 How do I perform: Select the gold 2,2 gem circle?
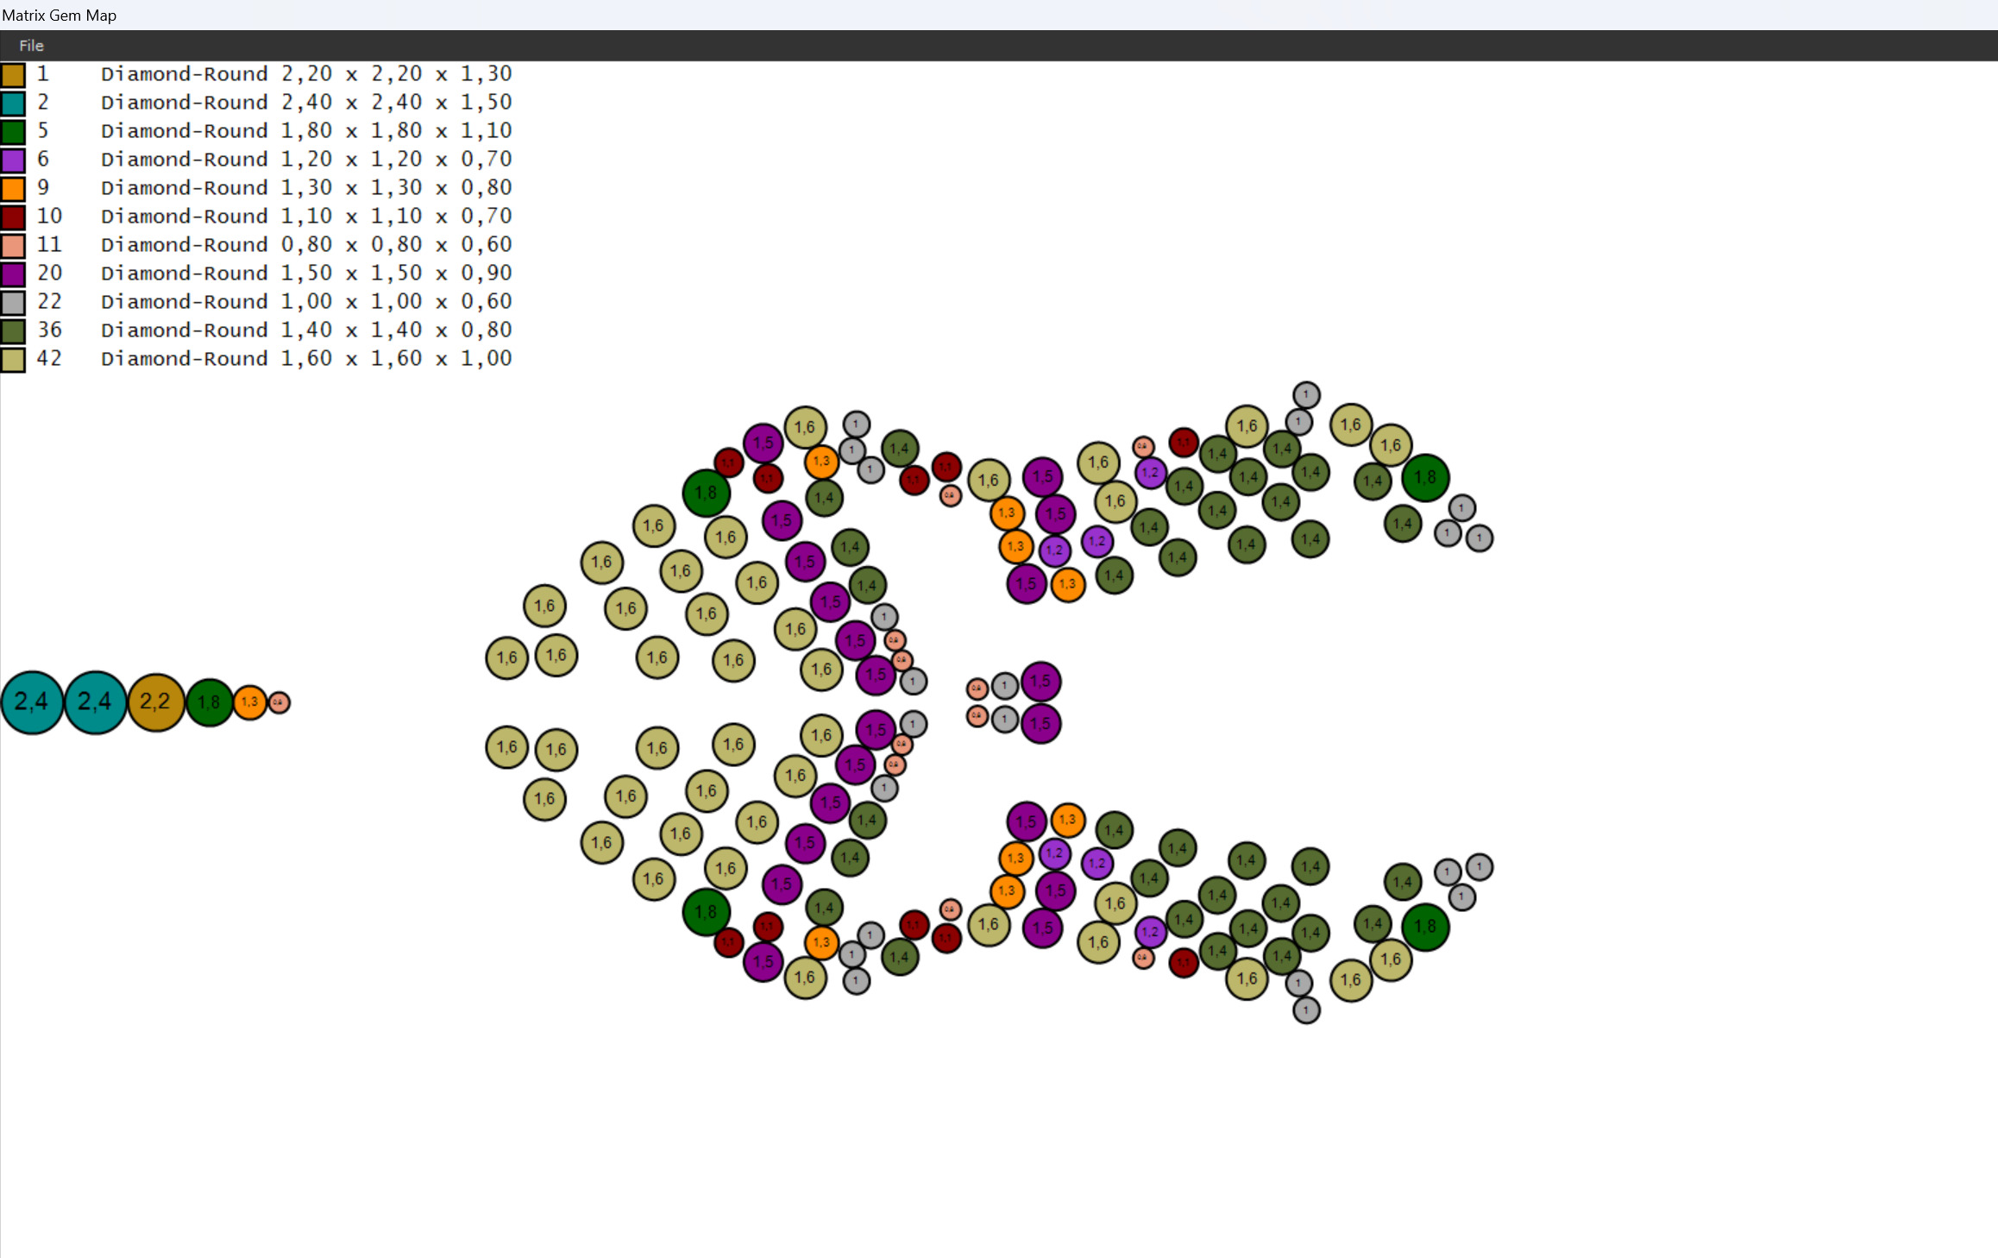coord(155,702)
